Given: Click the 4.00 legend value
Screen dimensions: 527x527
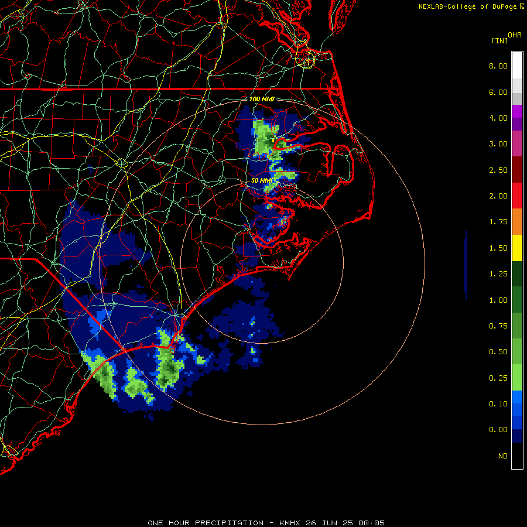Looking at the screenshot, I should [x=498, y=118].
